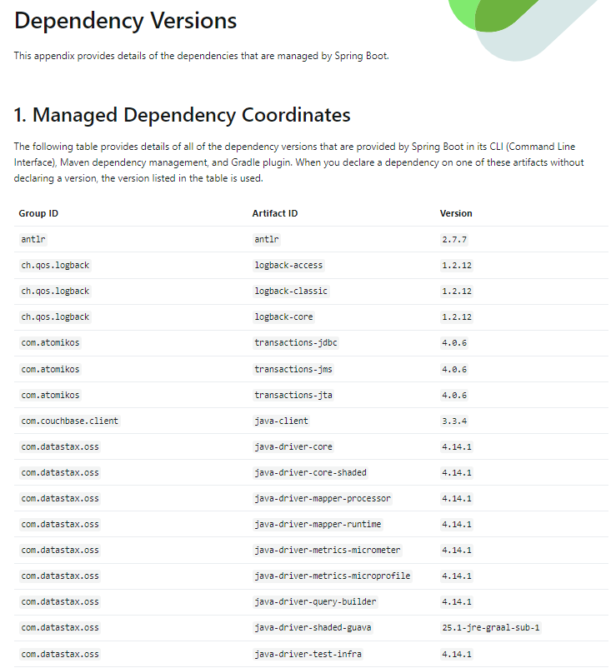Click the logback-core artifact cell

coord(283,317)
